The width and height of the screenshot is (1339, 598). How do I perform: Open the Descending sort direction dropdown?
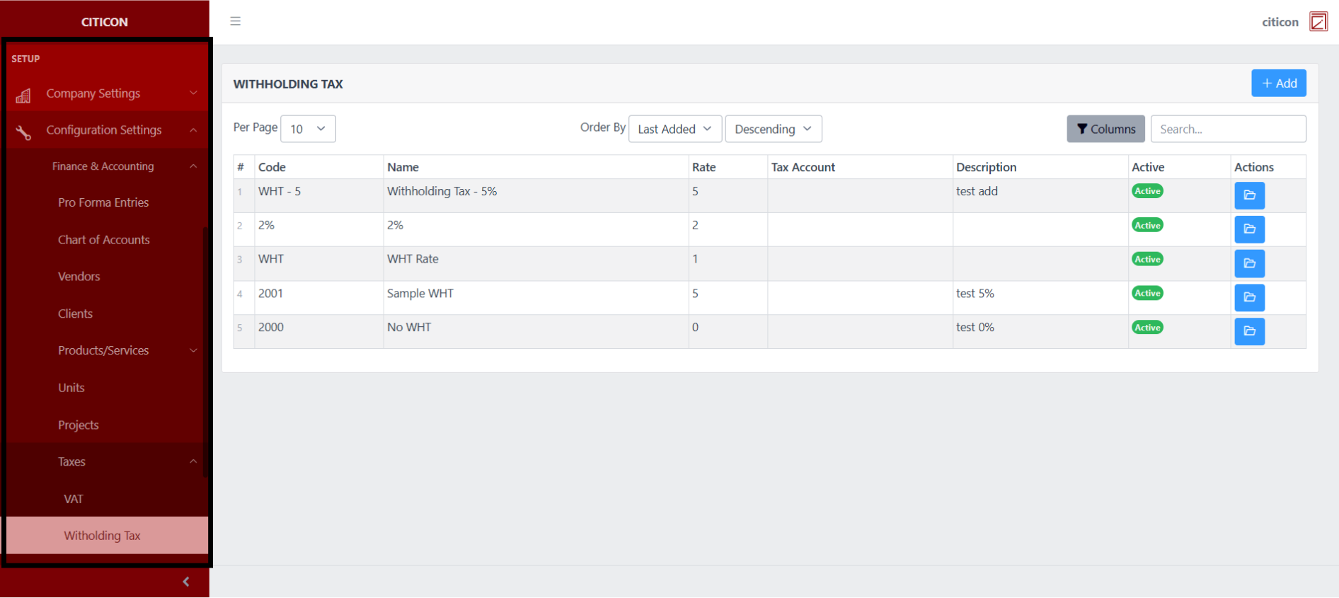pos(773,129)
